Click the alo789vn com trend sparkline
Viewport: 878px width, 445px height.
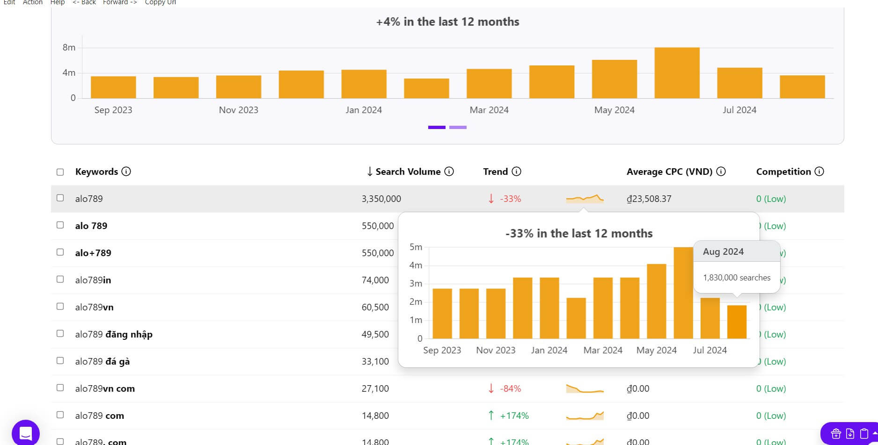585,388
